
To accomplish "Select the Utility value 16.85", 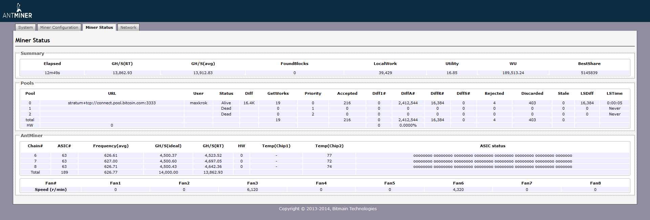I will pos(452,73).
